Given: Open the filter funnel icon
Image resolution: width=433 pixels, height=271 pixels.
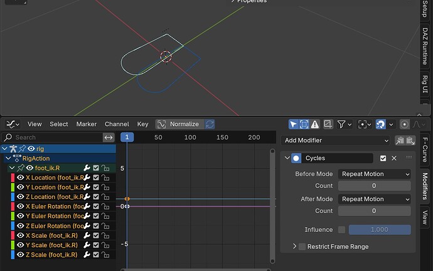Looking at the screenshot, I should point(341,124).
